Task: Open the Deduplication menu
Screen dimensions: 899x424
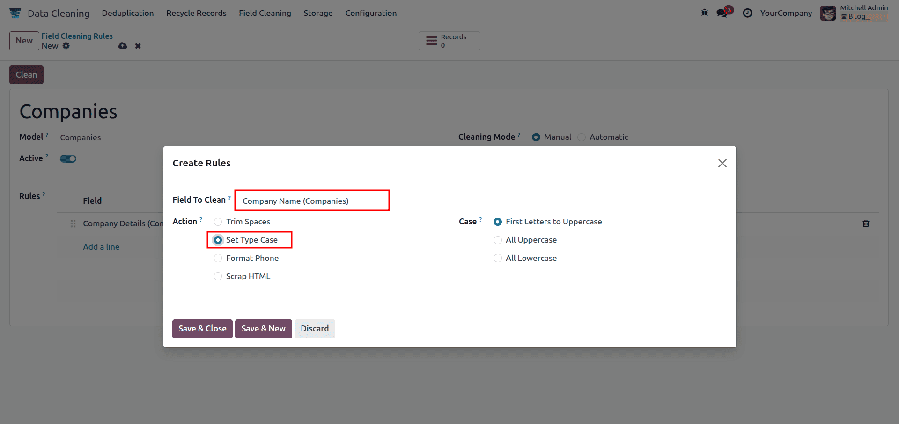Action: click(x=128, y=13)
